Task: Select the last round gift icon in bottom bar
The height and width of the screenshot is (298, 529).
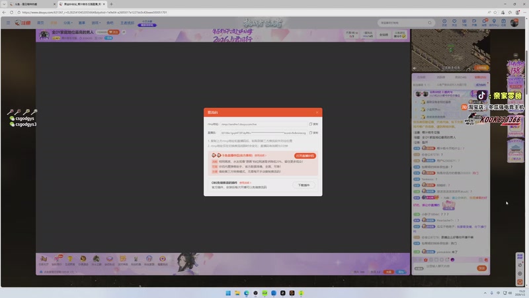Action: pyautogui.click(x=163, y=260)
